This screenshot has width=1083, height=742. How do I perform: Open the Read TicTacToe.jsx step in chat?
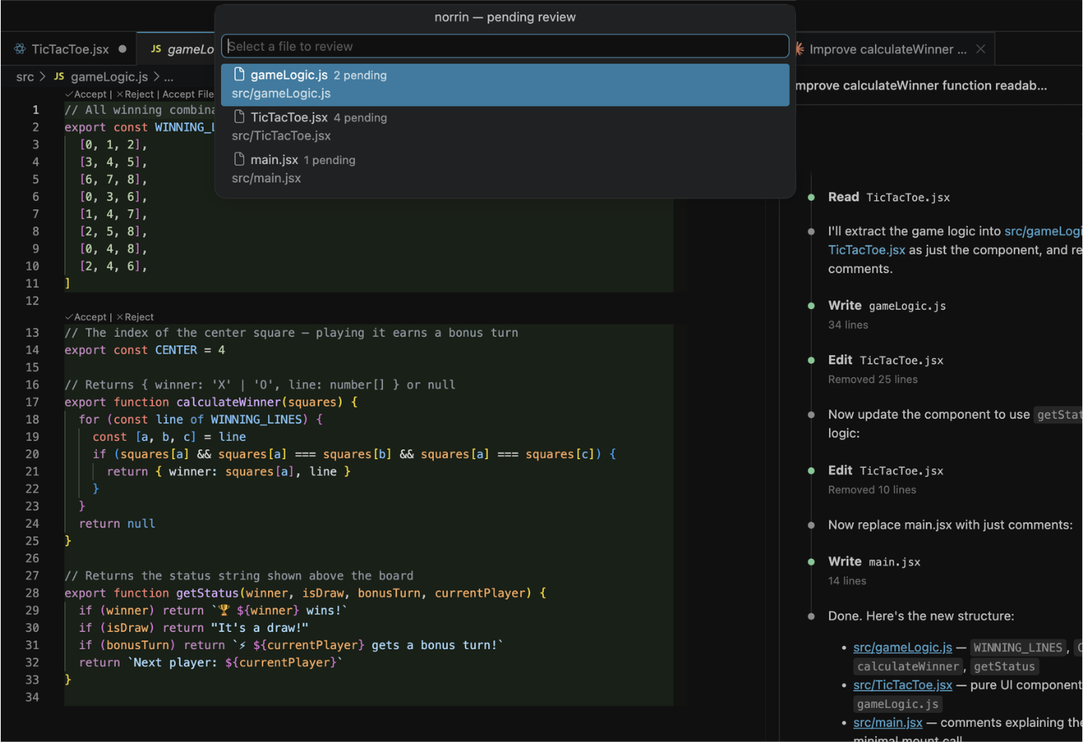point(889,197)
